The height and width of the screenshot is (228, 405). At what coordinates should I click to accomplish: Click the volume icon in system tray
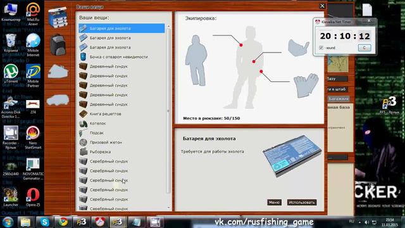367,222
